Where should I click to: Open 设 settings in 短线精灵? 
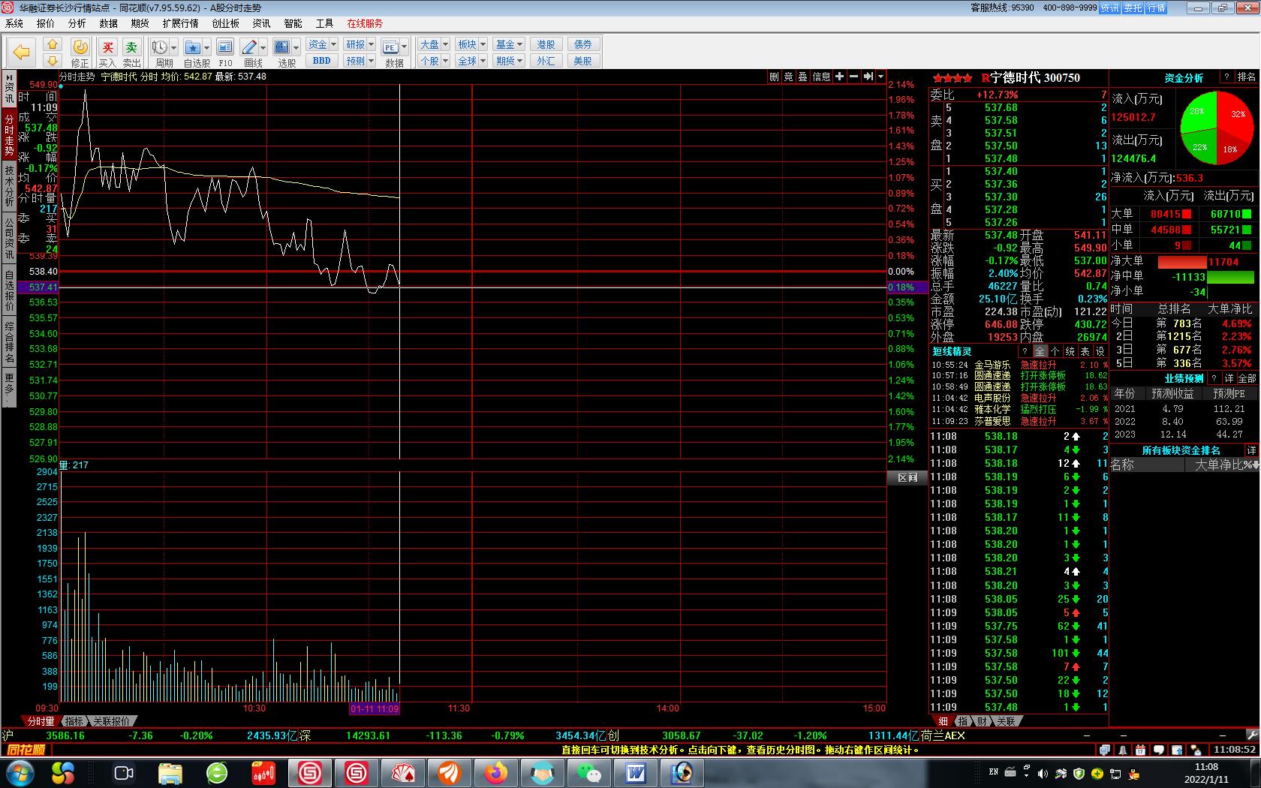(1100, 351)
